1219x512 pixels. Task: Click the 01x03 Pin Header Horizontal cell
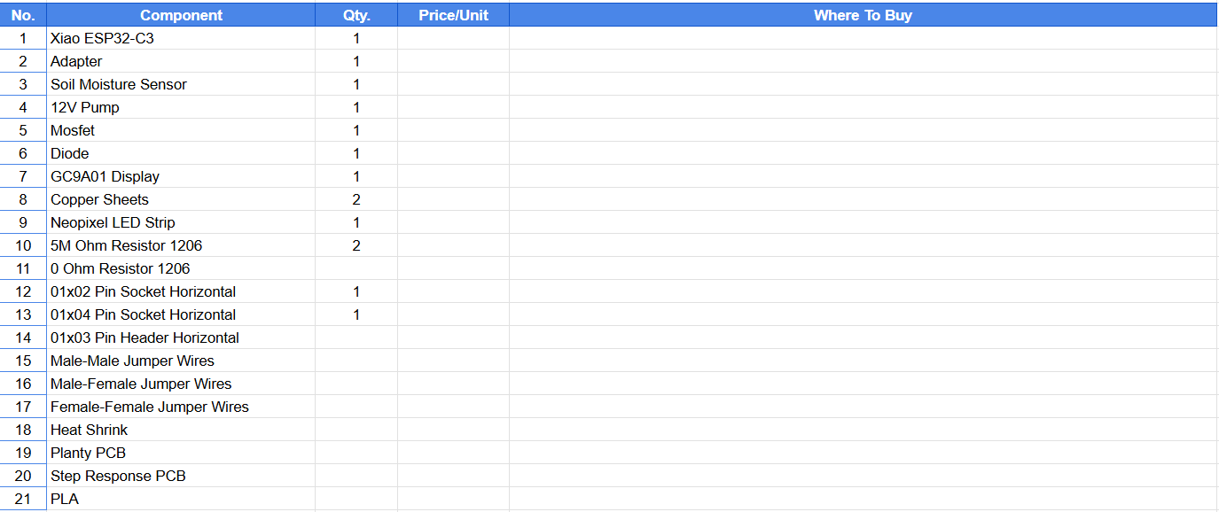[x=181, y=337]
